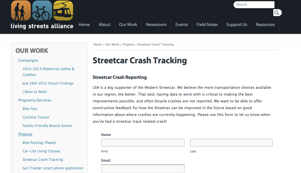Viewport: 301px width, 173px height.
Task: Click the OUR WORK sidebar heading
Action: tap(32, 51)
